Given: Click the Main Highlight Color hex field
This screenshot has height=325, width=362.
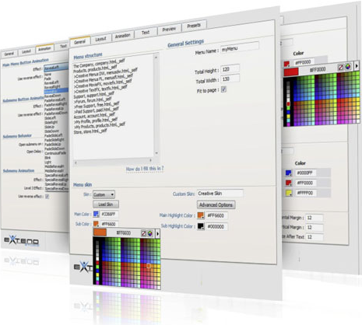Looking at the screenshot, I should point(217,215).
